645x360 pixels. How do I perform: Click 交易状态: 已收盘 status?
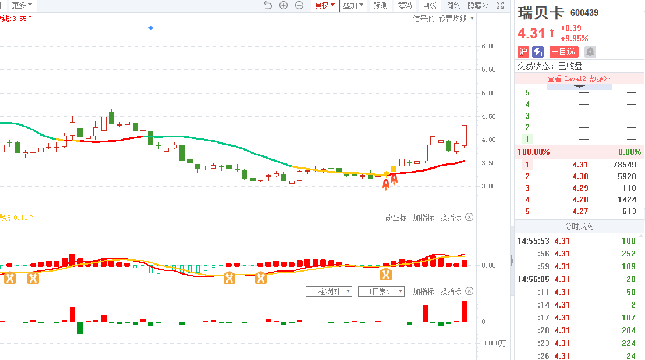tap(550, 66)
